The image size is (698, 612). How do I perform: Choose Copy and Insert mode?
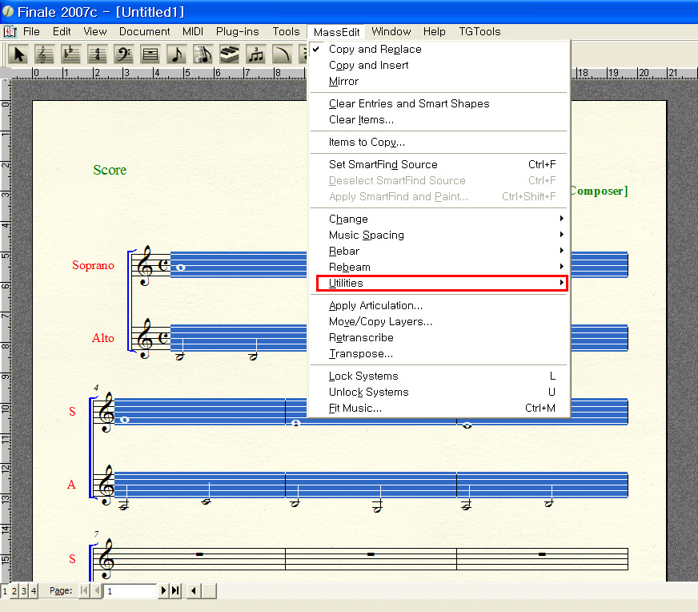click(x=368, y=65)
